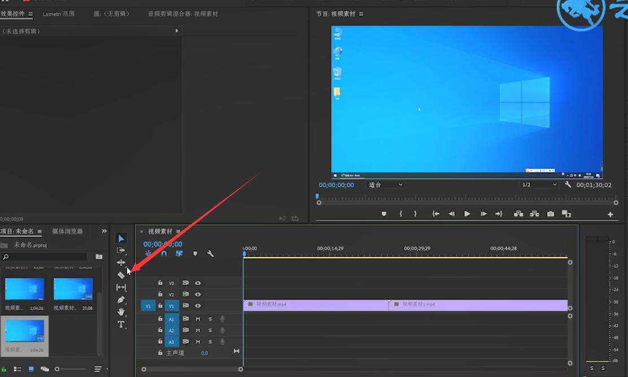Click A2 track target button
The image size is (628, 377).
pos(172,331)
